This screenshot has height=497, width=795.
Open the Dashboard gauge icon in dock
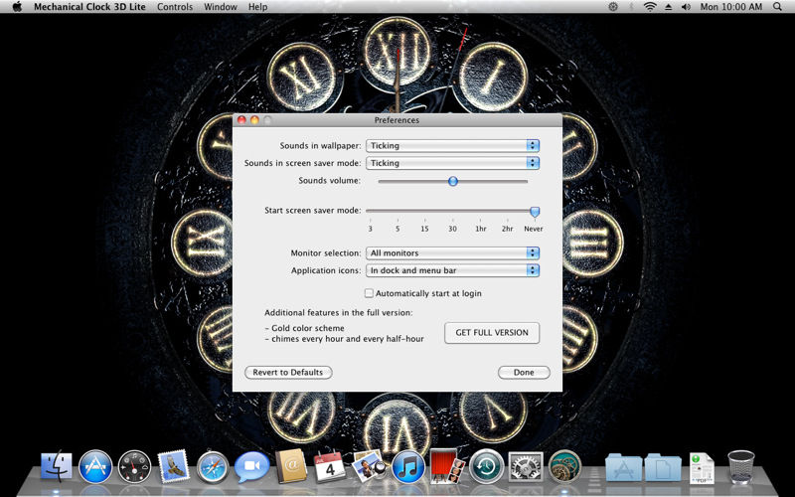coord(134,466)
